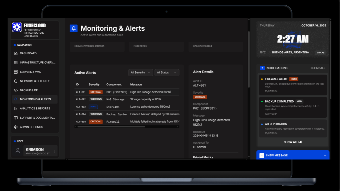
Task: Select the Network & Security shield icon
Action: tap(15, 81)
